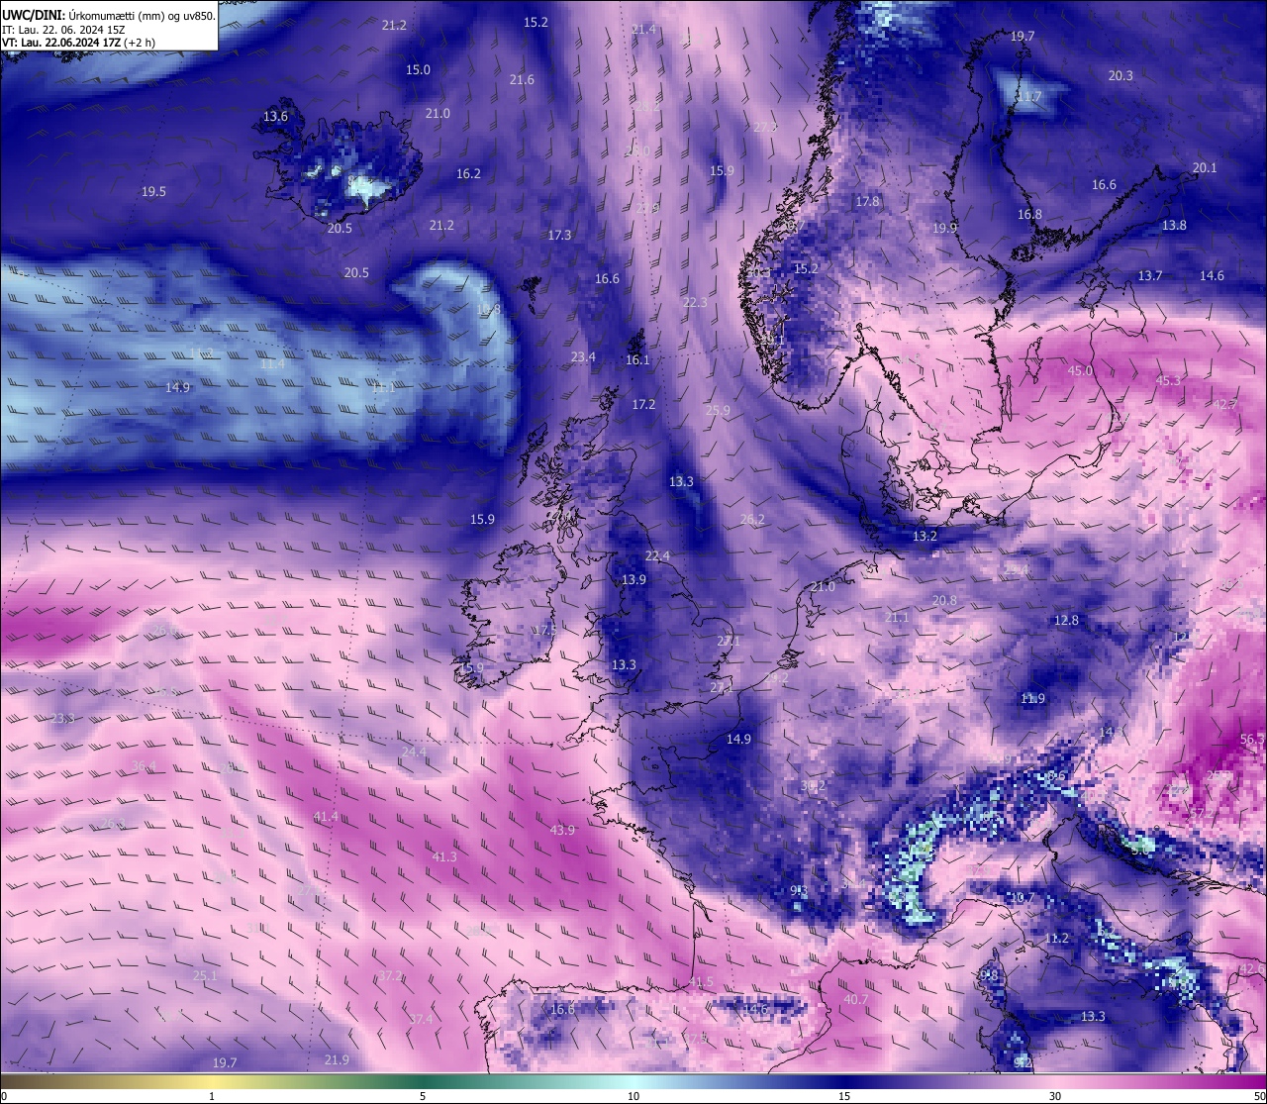Image resolution: width=1267 pixels, height=1104 pixels.
Task: Click the 12.8 value over eastern Europe
Action: pos(1066,621)
